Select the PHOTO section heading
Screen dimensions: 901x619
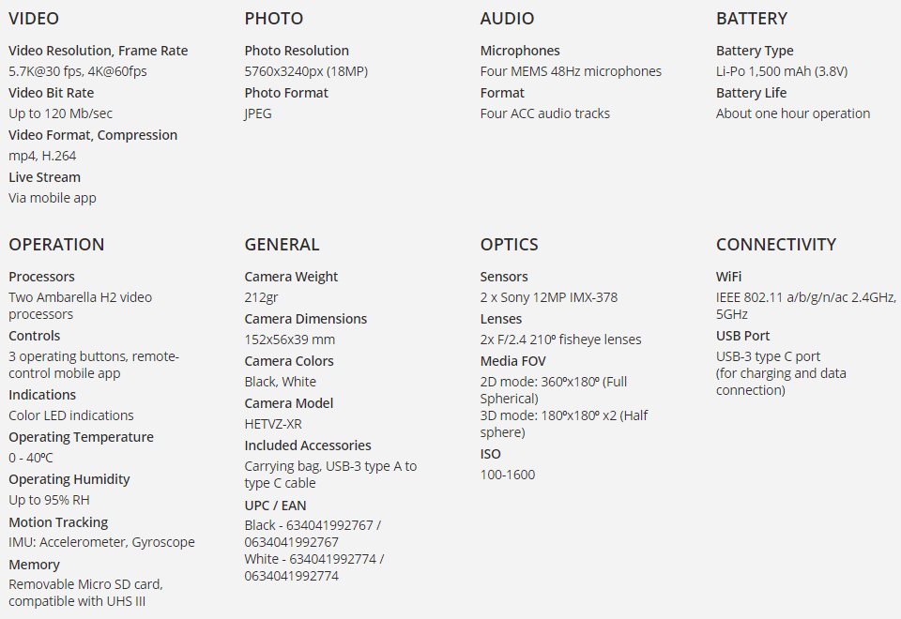(x=273, y=19)
